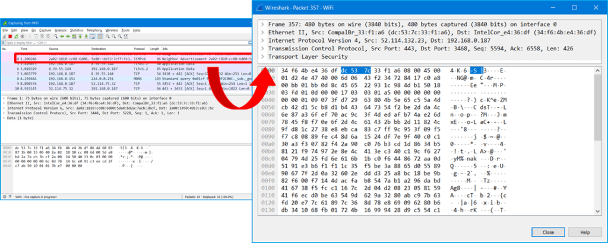Viewport: 608px width, 243px height.
Task: Open the View menu
Action: (x=24, y=30)
